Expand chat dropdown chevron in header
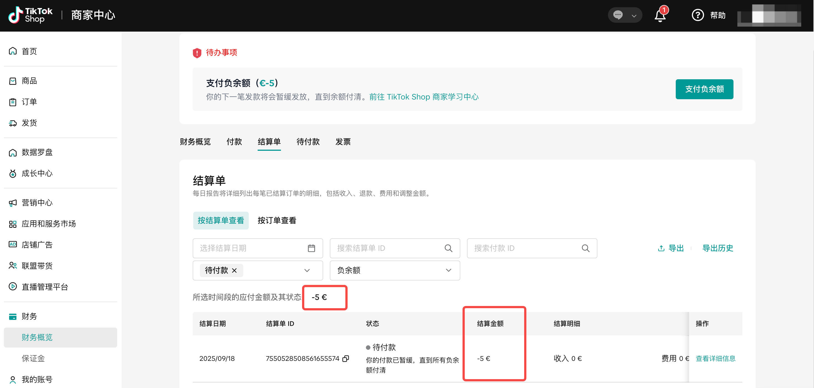Screen dimensions: 814x388 634,16
